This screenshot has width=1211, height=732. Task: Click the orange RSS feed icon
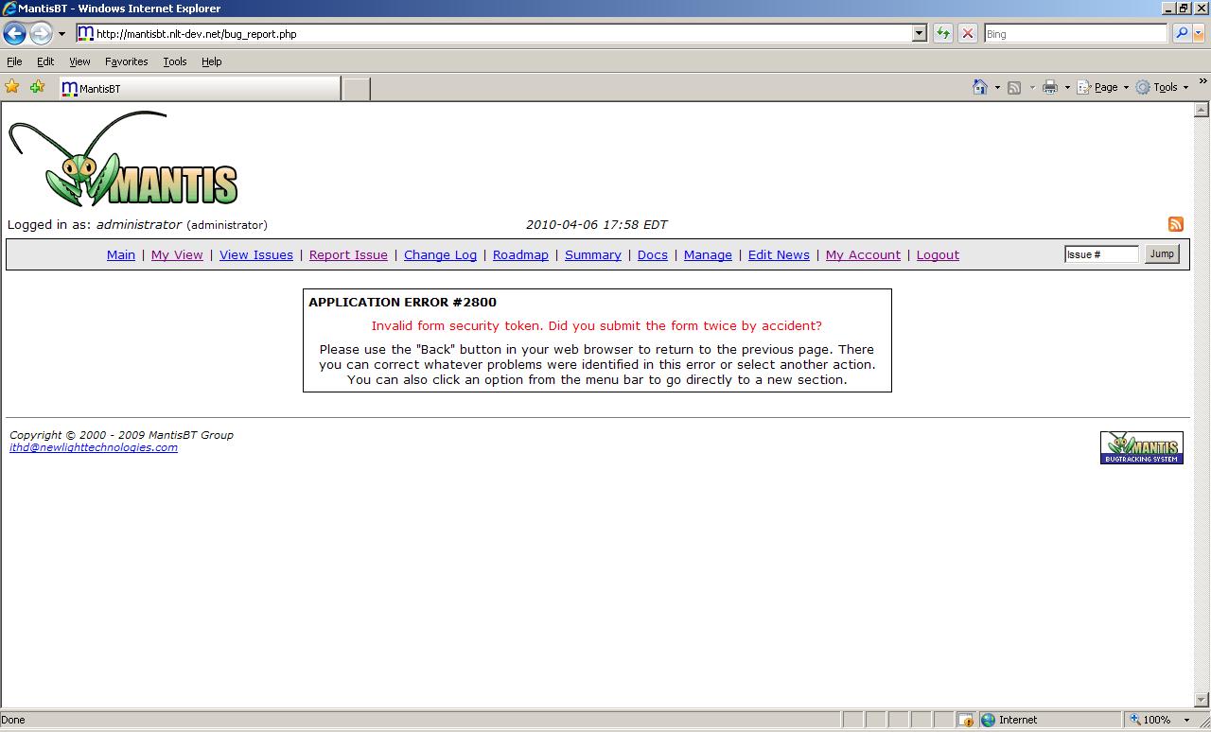(x=1175, y=224)
